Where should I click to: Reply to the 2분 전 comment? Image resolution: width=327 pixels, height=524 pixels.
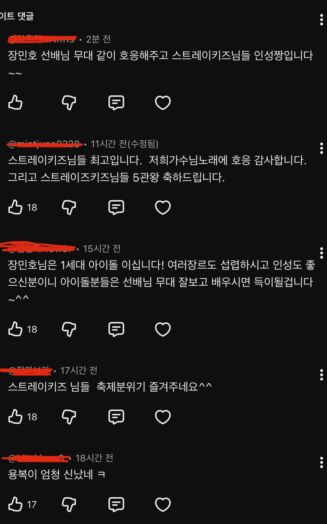click(116, 103)
